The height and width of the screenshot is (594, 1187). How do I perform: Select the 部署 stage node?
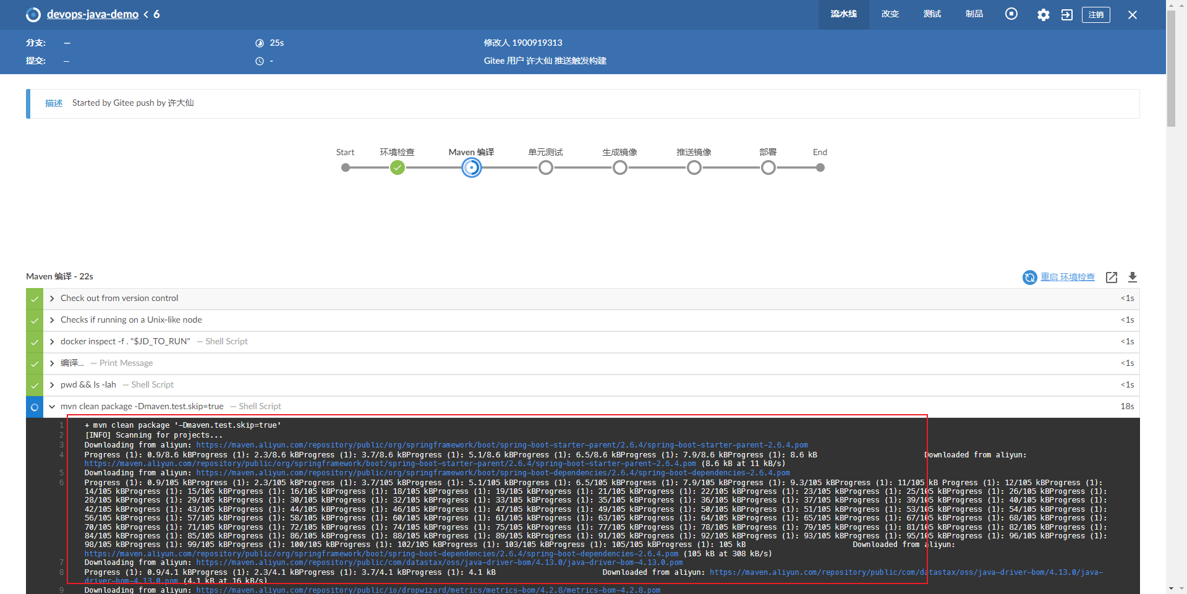tap(768, 168)
